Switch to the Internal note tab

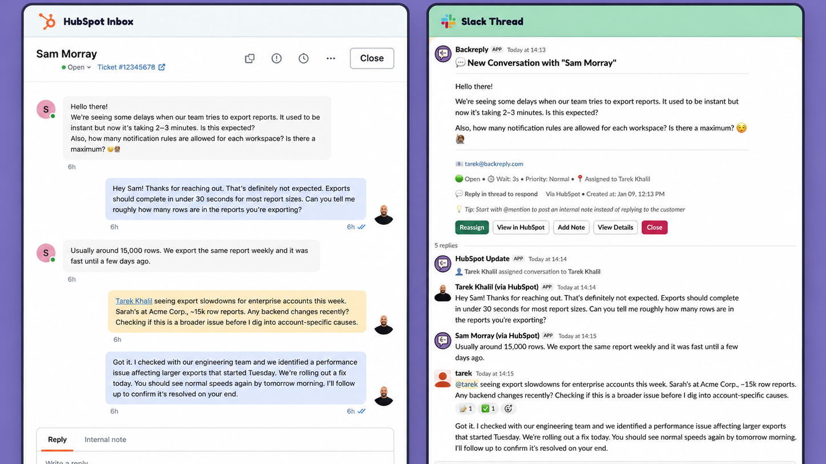coord(105,439)
